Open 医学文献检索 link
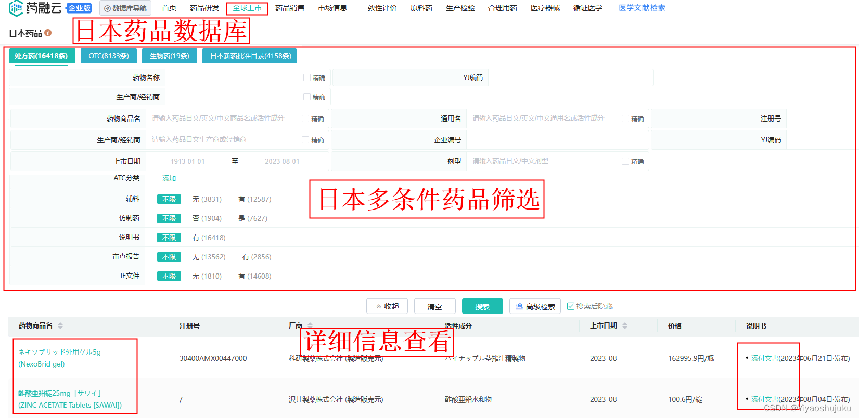The height and width of the screenshot is (418, 859). tap(642, 8)
